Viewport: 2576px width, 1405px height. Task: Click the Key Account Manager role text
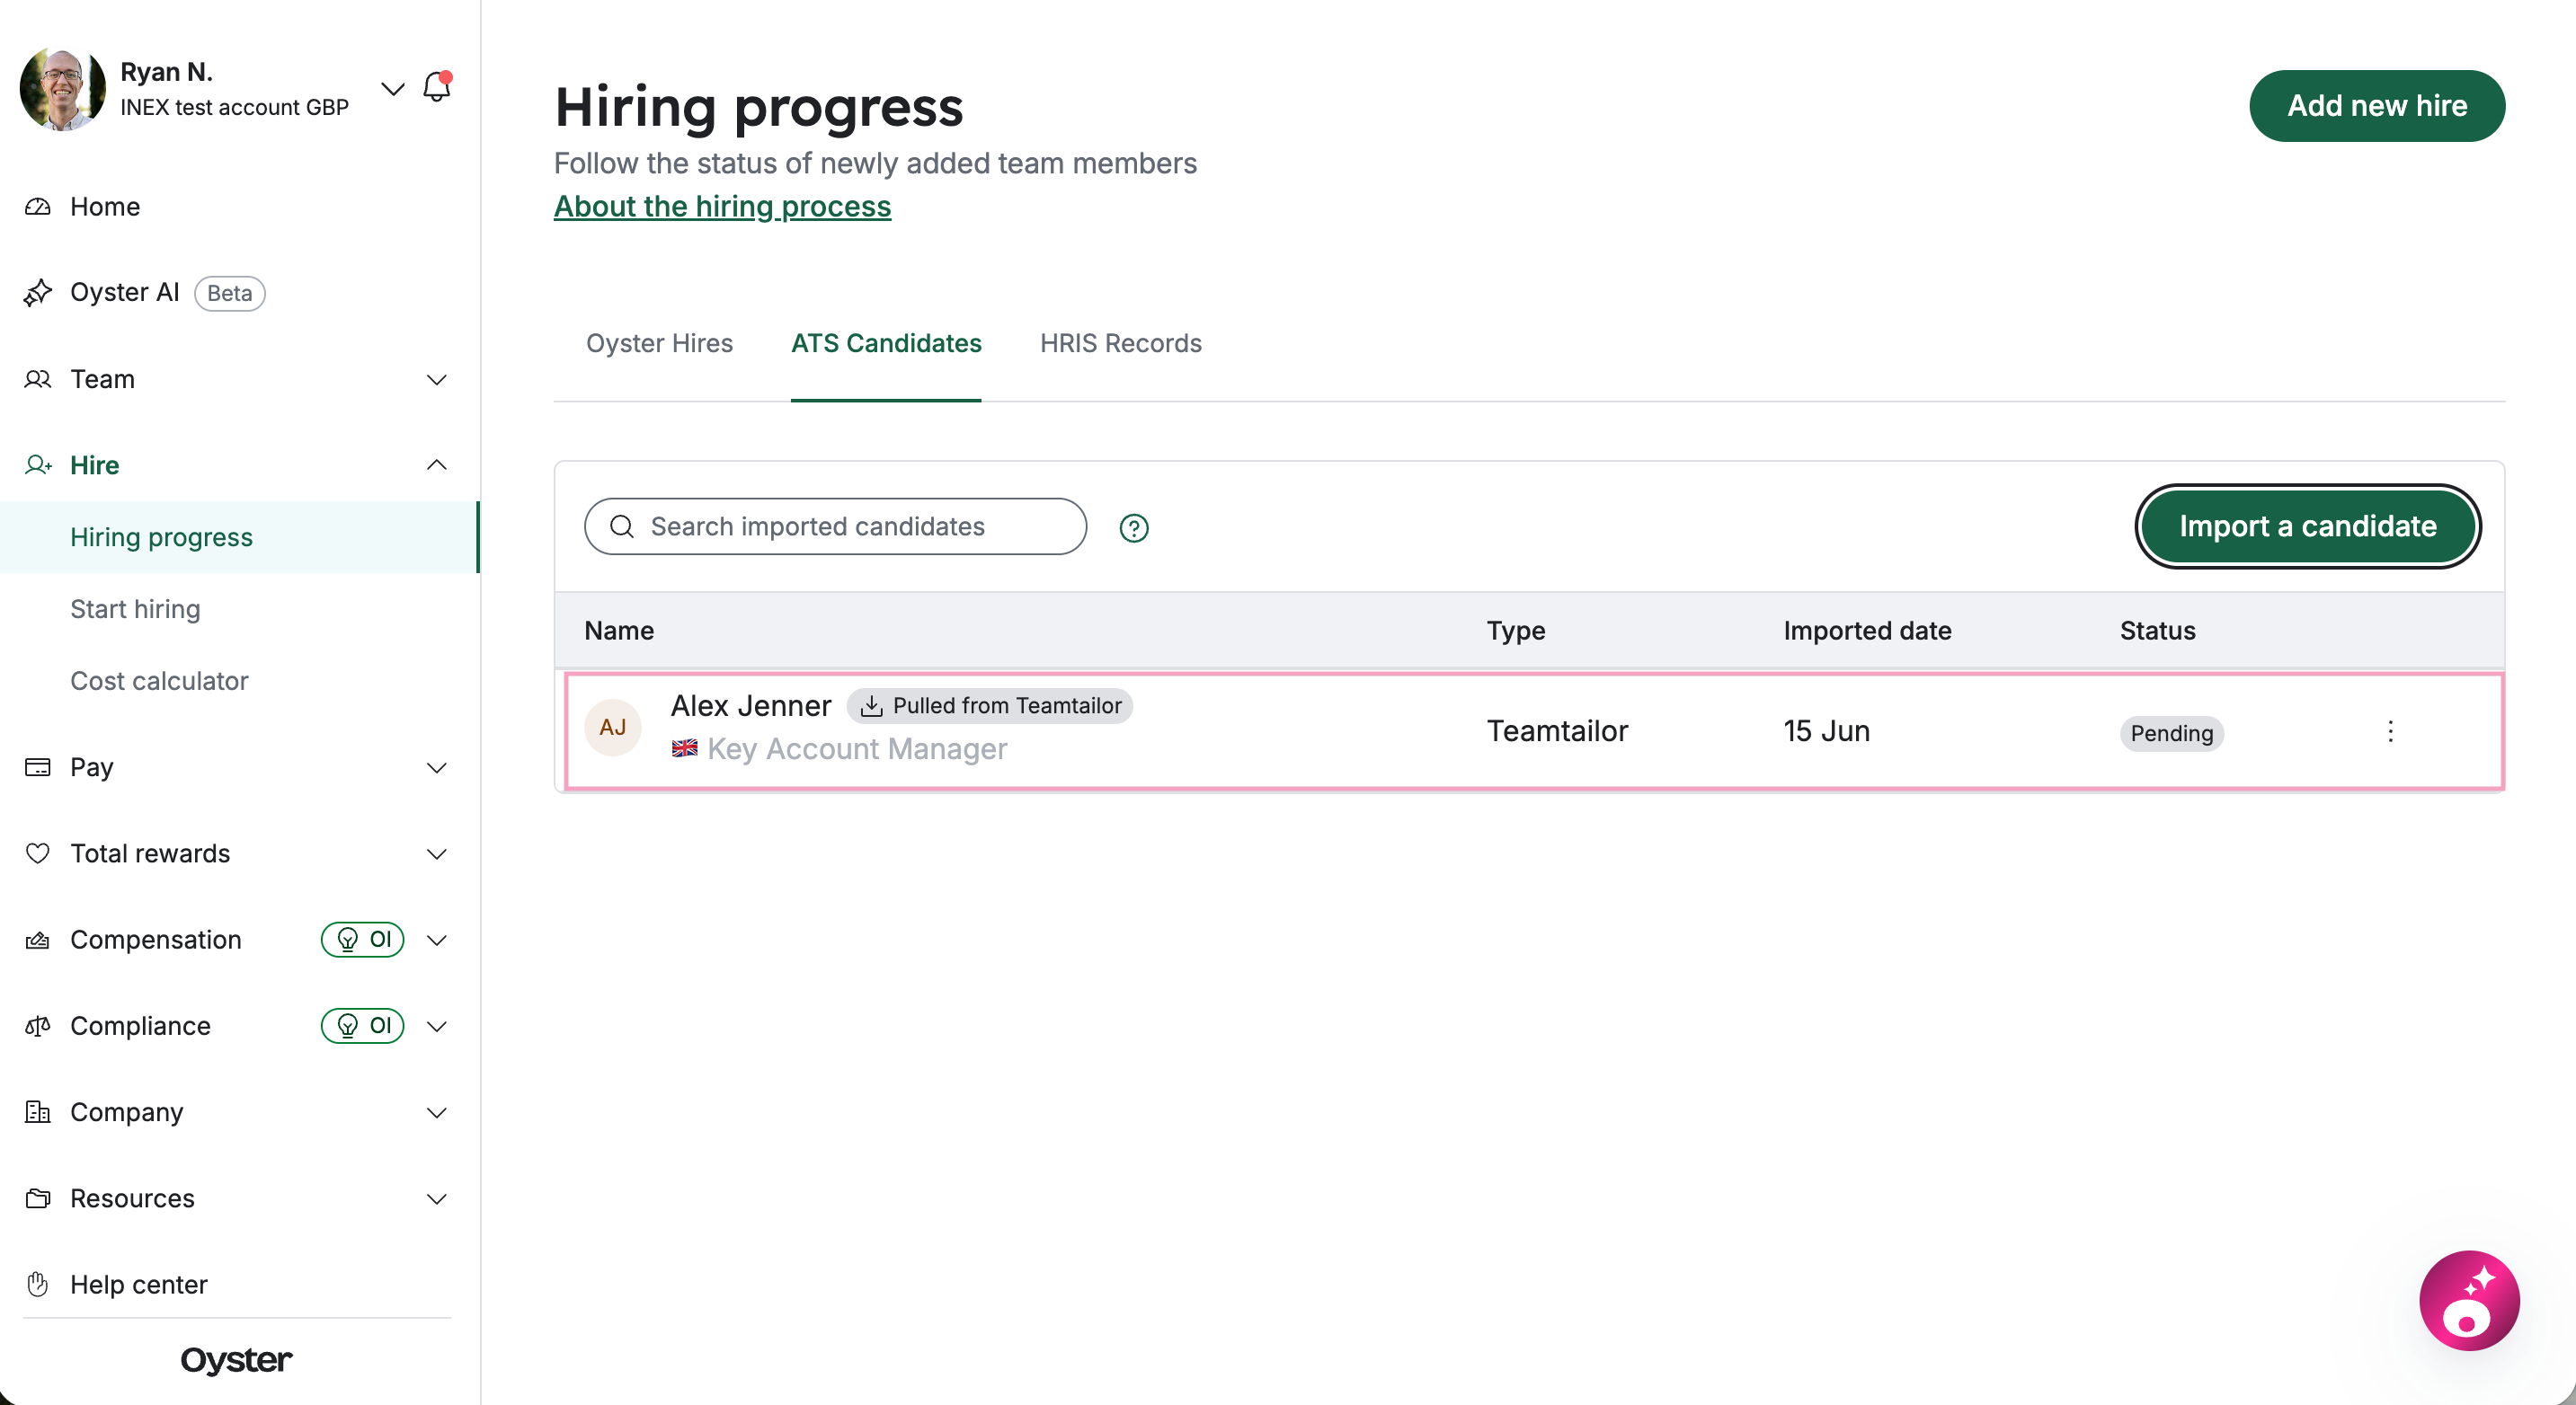click(x=857, y=748)
